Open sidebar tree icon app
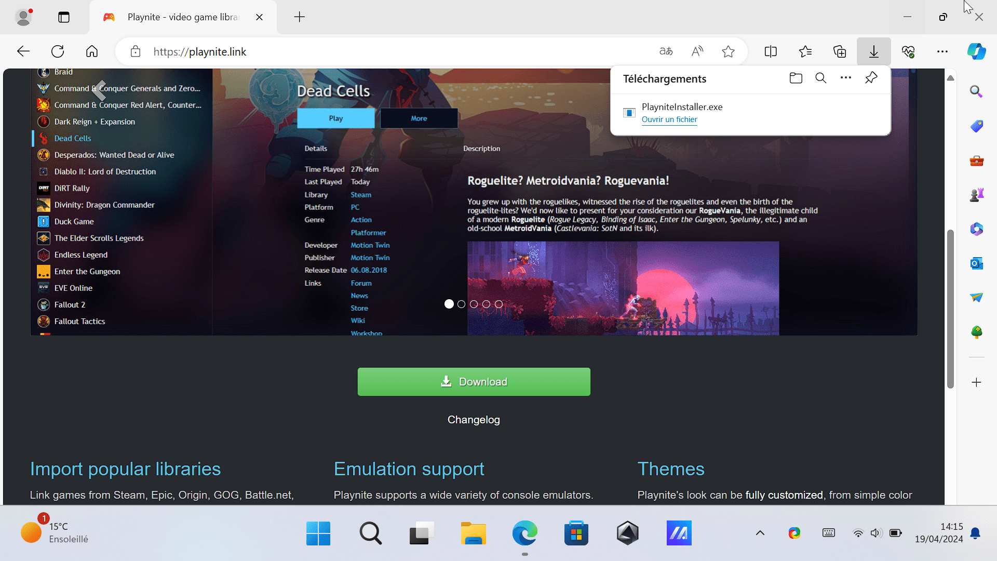This screenshot has width=997, height=561. [977, 332]
